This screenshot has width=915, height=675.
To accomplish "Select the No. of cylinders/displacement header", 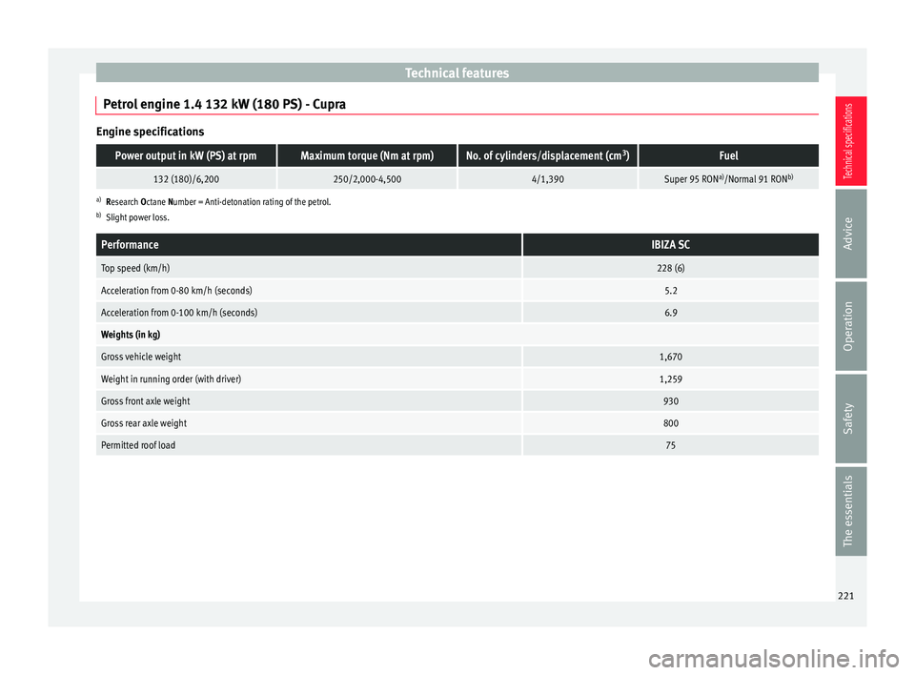I will (x=547, y=155).
